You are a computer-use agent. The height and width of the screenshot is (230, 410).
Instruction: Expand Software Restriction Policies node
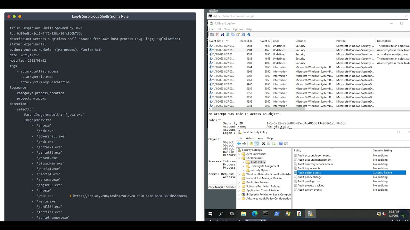pos(239,186)
